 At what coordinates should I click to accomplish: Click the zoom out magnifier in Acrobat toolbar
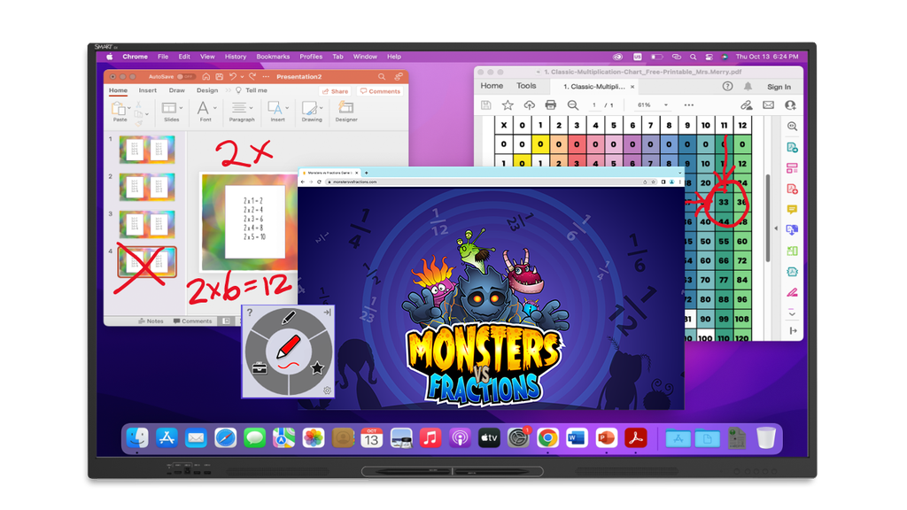point(573,104)
